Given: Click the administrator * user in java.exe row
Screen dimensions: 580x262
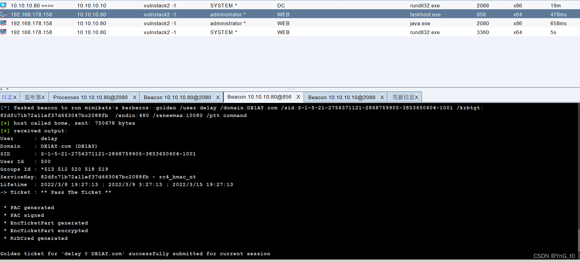Looking at the screenshot, I should click(x=228, y=23).
